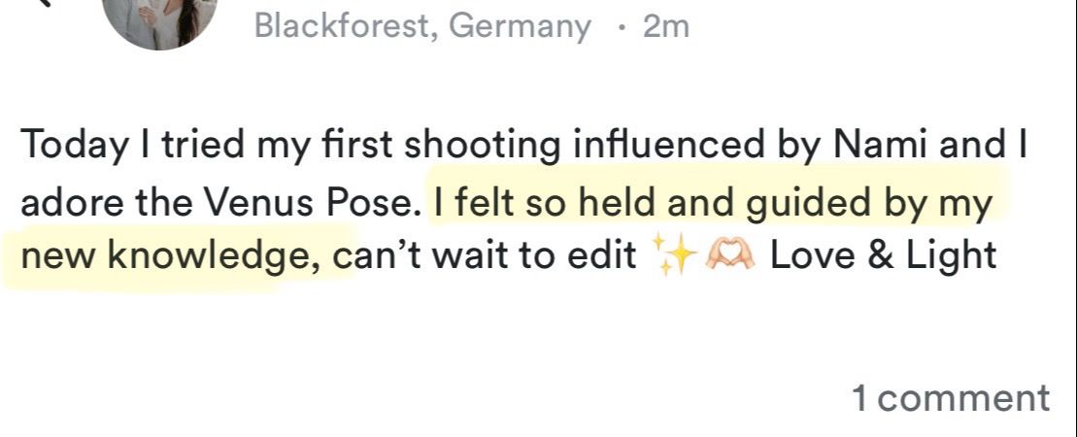Click the dot separator before "2m"

[x=622, y=26]
